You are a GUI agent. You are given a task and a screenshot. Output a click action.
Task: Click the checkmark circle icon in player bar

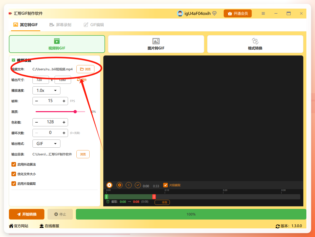coord(138,185)
